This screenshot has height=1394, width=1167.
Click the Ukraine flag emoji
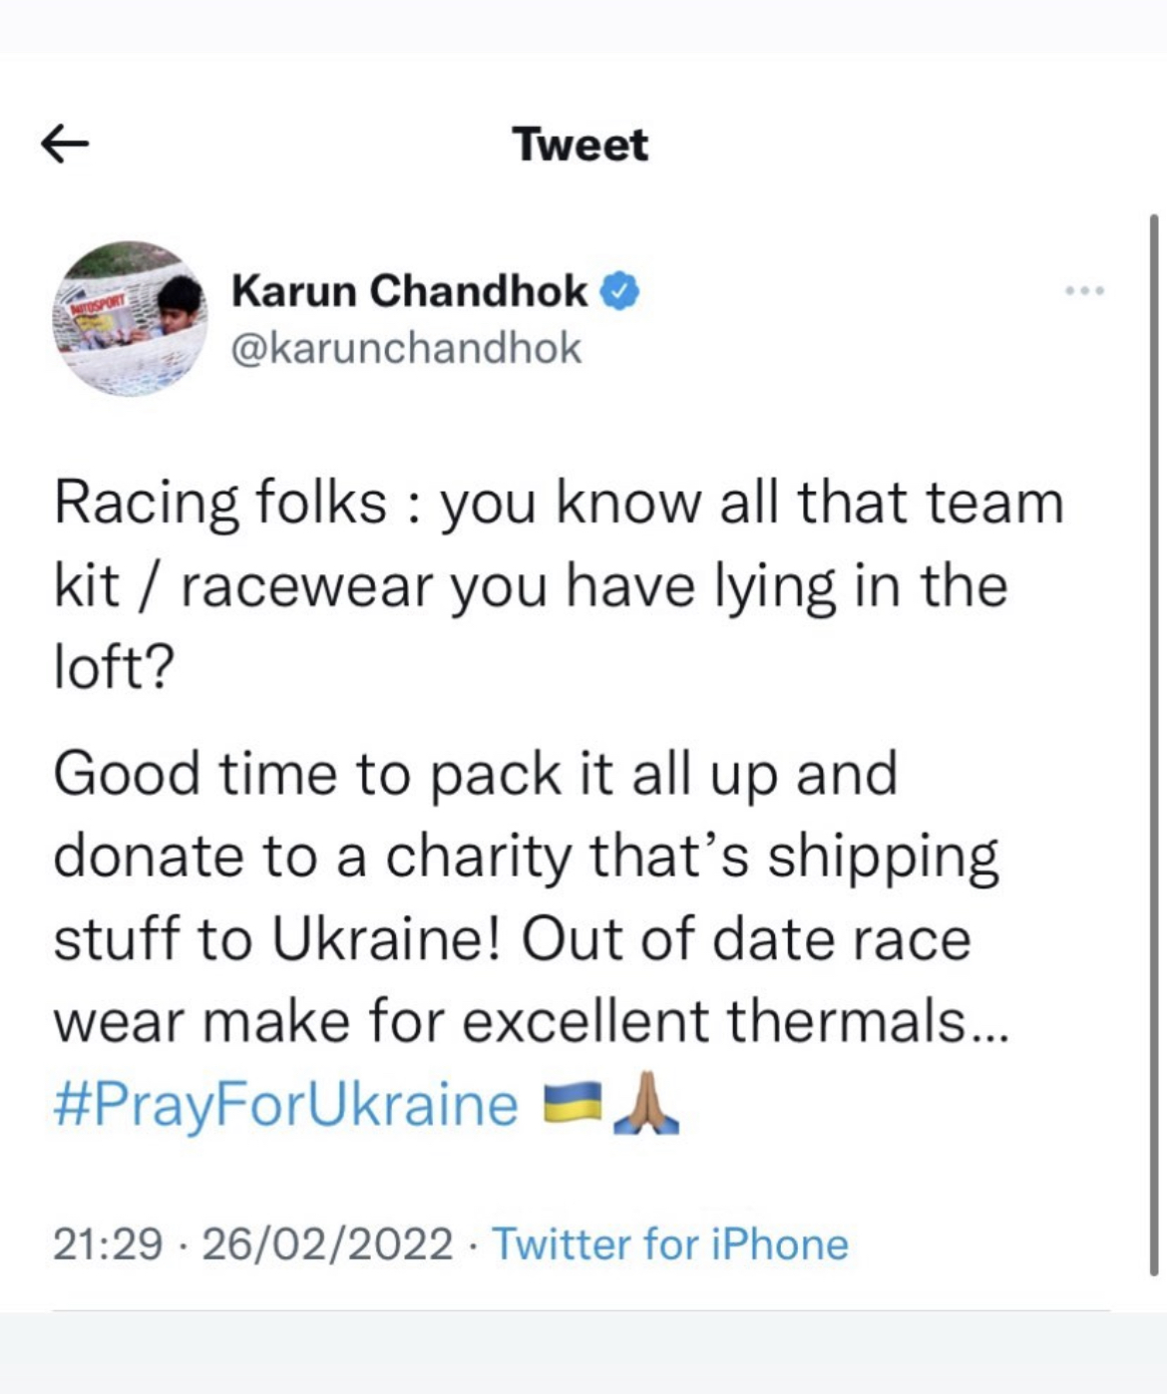click(572, 1104)
